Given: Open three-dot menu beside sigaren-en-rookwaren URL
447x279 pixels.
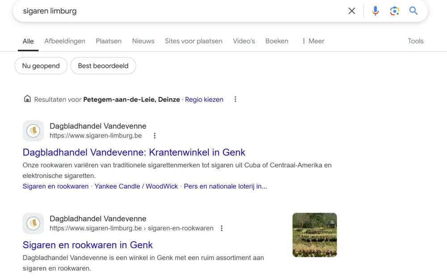Looking at the screenshot, I should (x=222, y=228).
